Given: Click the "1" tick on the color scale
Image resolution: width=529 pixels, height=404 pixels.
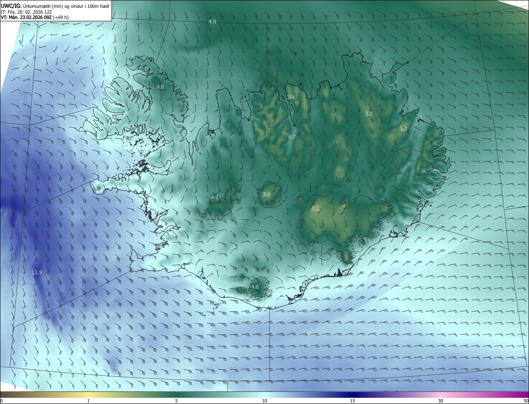Looking at the screenshot, I should click(88, 401).
